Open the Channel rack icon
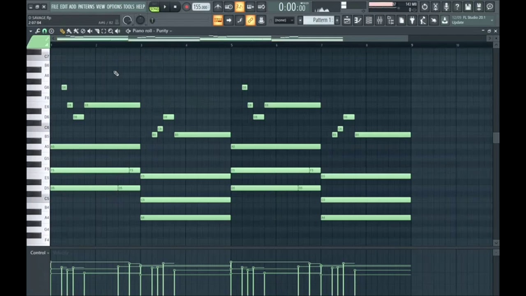The image size is (526, 296). coord(369,20)
